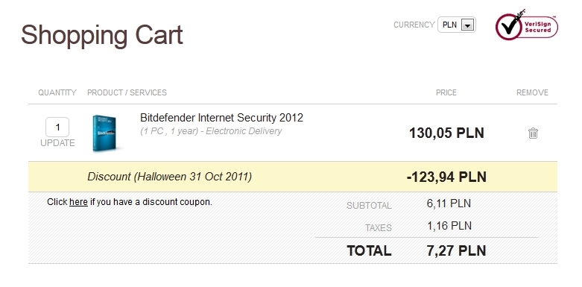Click the SUBTOTAL 6,11 PLN value
The image size is (582, 287).
pos(449,204)
